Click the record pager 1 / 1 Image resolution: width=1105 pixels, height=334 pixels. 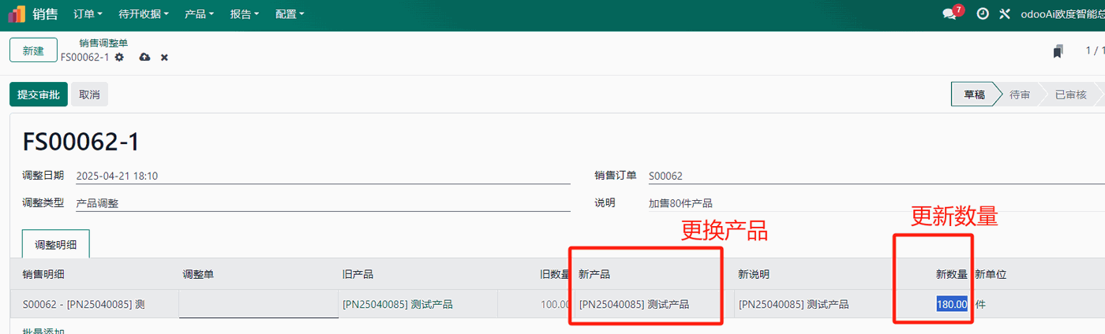point(1095,51)
